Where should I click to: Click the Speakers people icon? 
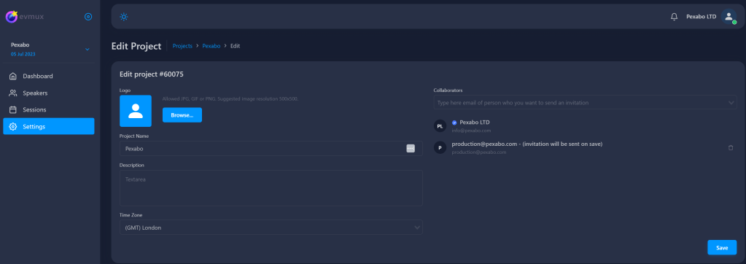[13, 93]
